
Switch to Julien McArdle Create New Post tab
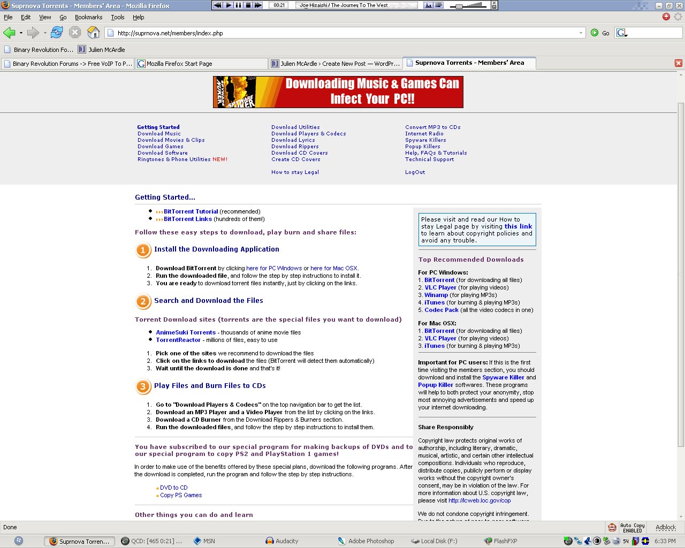coord(335,64)
